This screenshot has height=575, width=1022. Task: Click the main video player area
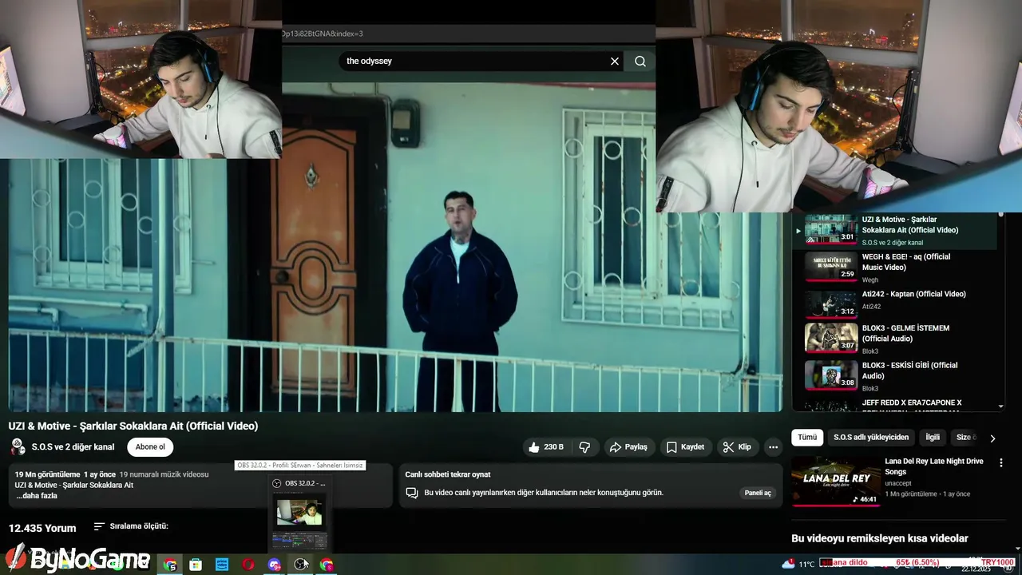(x=395, y=248)
